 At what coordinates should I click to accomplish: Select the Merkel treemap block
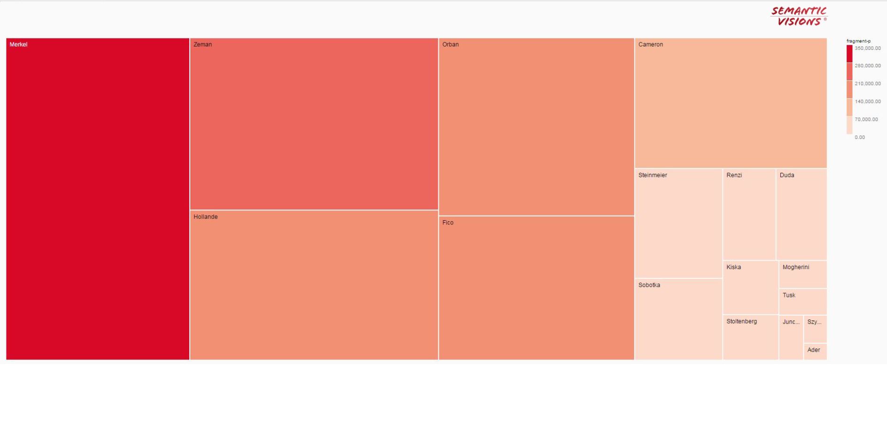coord(98,199)
